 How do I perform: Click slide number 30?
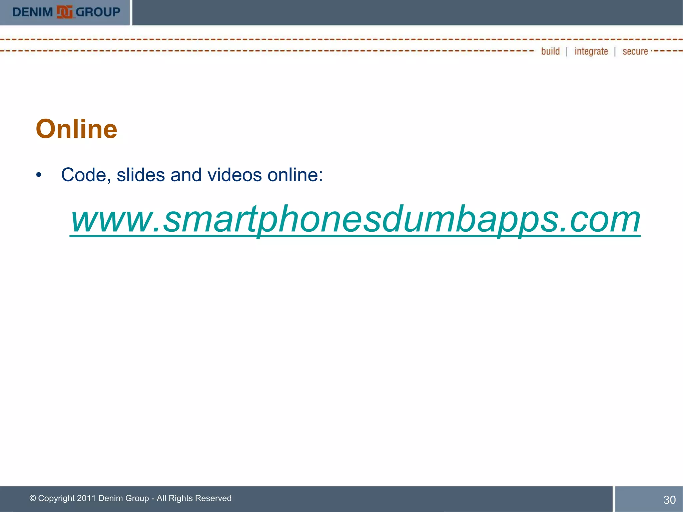click(x=669, y=500)
